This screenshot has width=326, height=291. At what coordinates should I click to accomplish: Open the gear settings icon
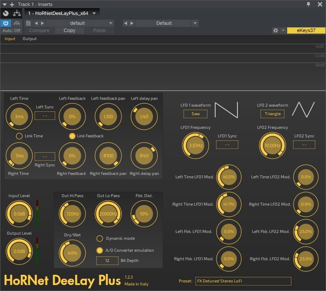276,31
